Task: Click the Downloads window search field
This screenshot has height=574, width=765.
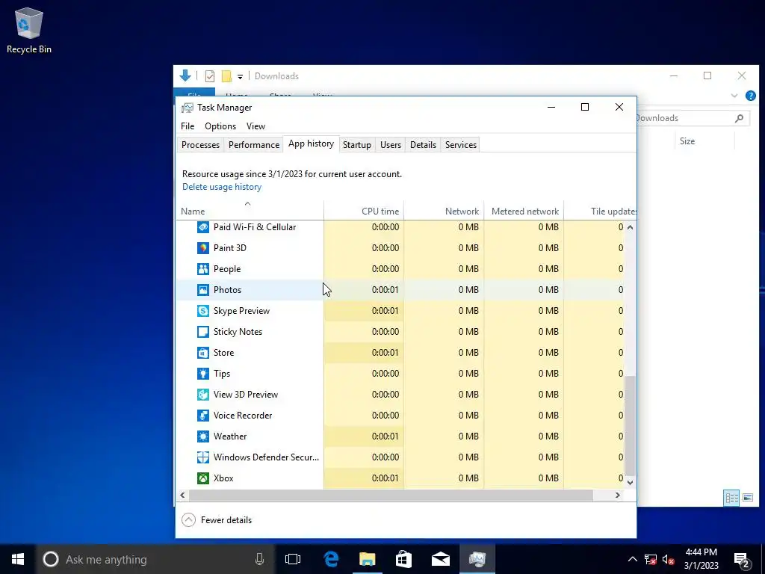Action: [x=693, y=118]
